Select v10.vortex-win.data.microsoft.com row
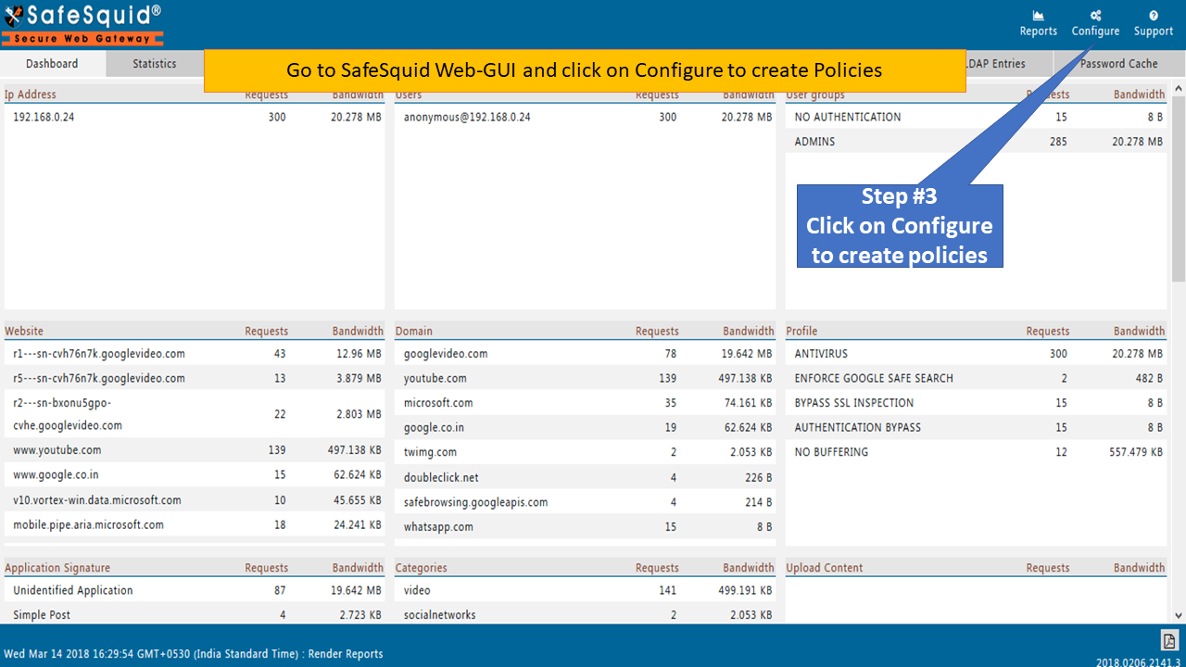Screen dimensions: 1186x667 click(194, 500)
